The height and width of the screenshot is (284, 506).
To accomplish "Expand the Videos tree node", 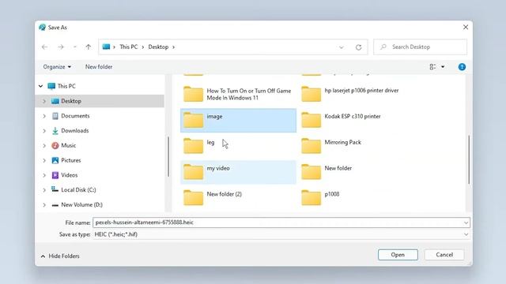I will [x=44, y=175].
